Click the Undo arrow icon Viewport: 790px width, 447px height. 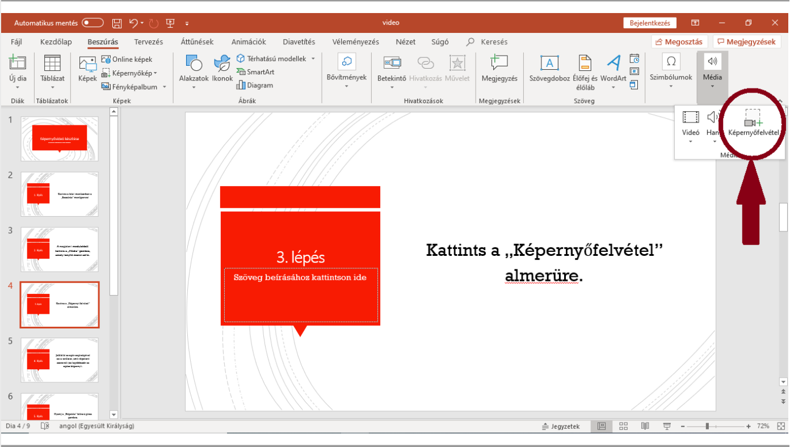click(x=133, y=23)
